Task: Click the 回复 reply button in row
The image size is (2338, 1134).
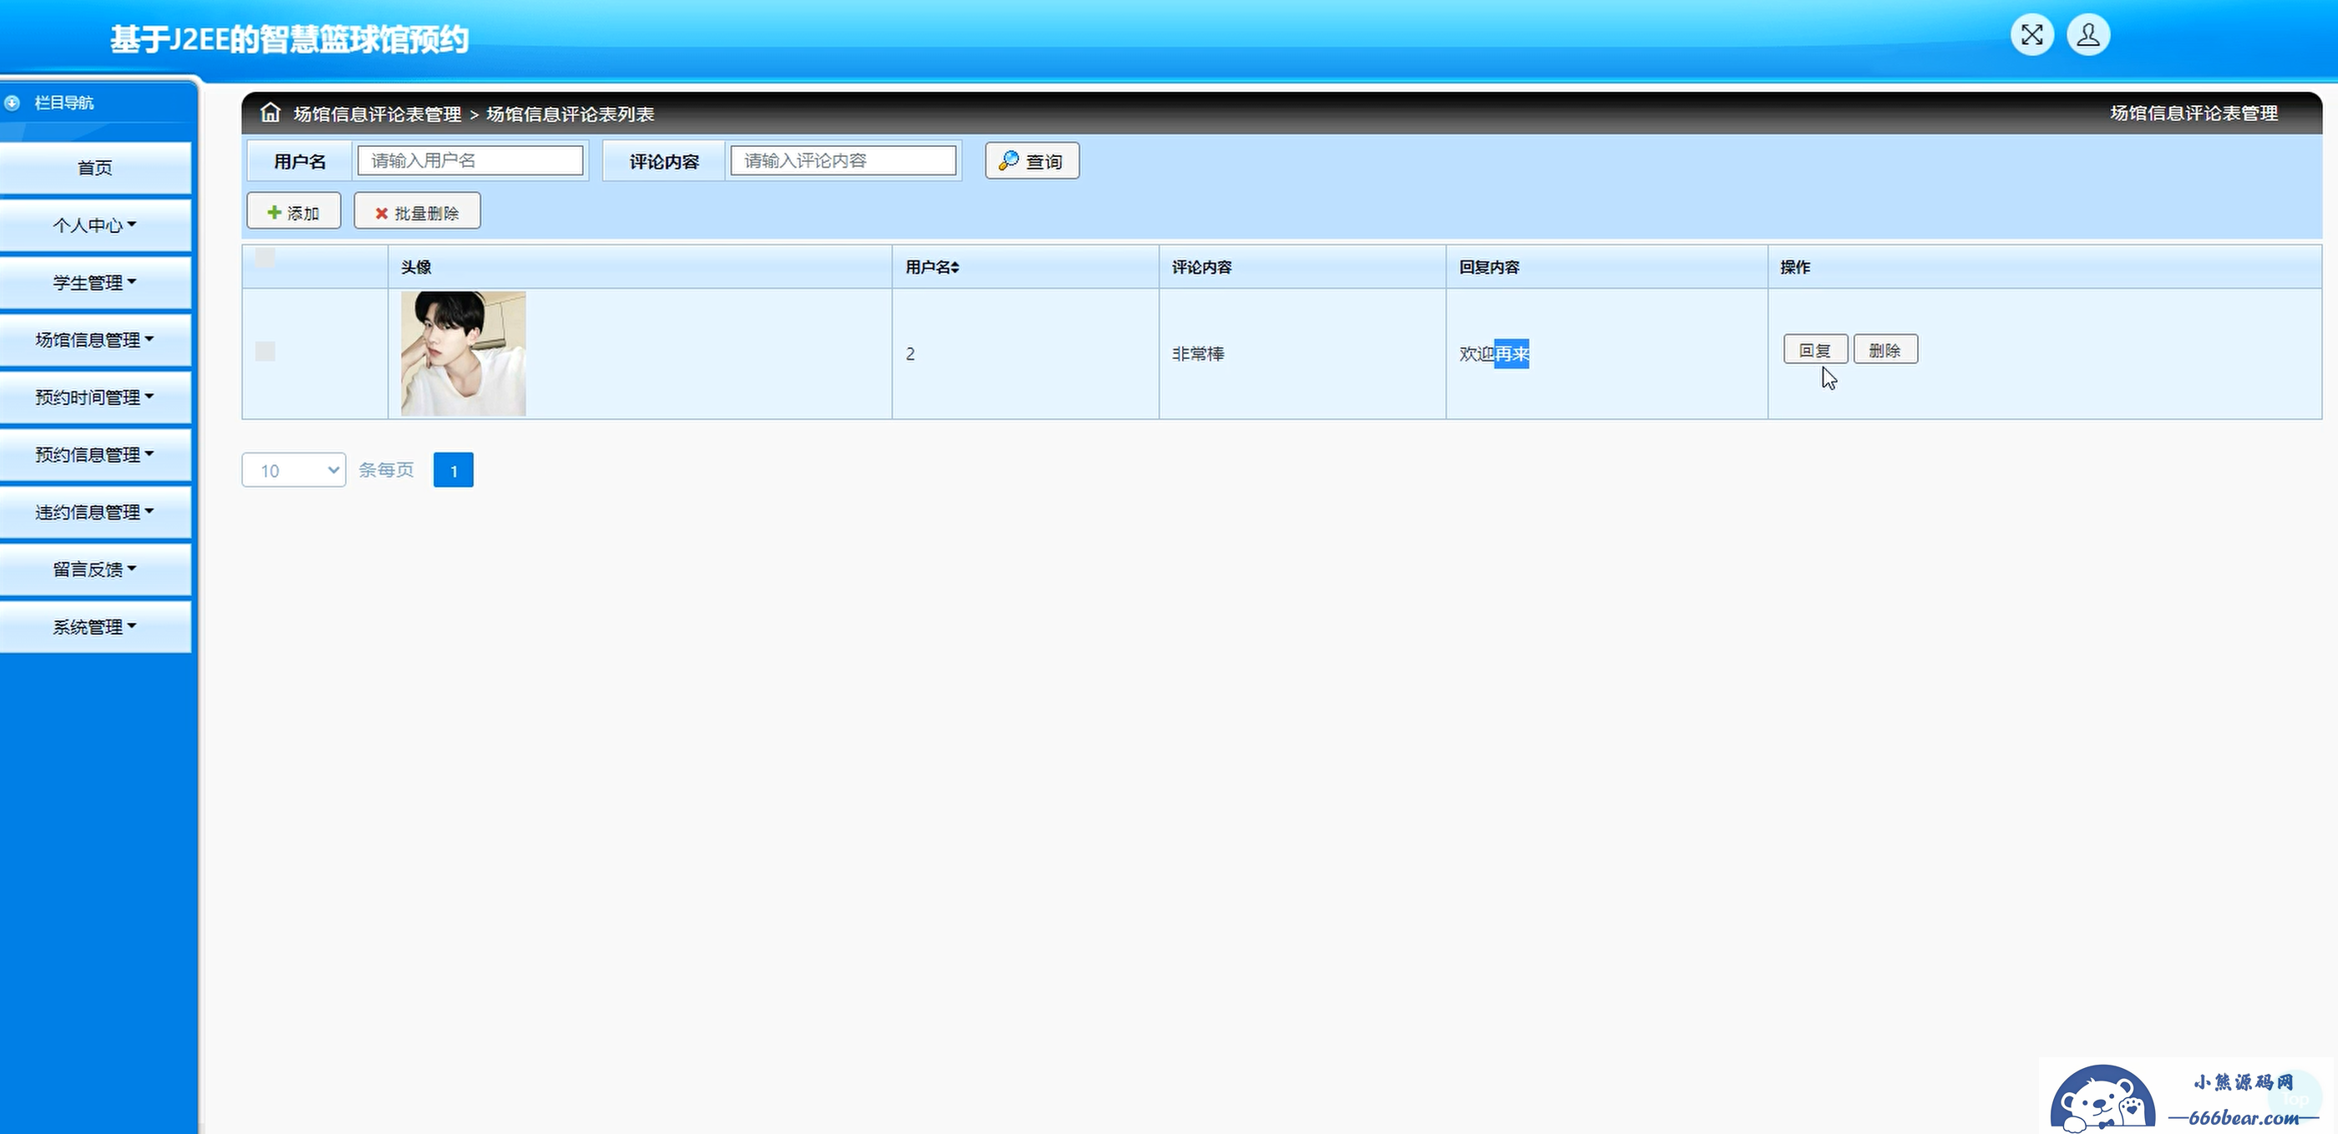Action: (x=1815, y=349)
